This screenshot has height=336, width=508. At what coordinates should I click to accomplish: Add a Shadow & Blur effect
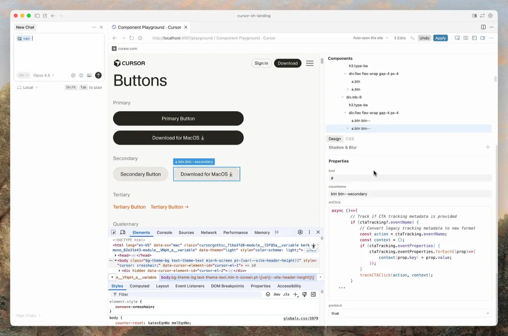[x=488, y=147]
